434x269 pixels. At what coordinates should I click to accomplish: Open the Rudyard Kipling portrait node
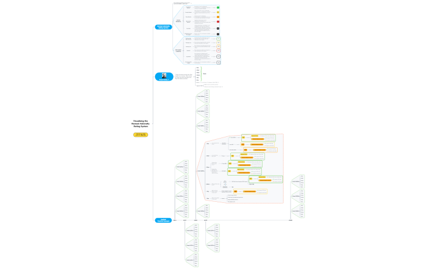coord(164,77)
